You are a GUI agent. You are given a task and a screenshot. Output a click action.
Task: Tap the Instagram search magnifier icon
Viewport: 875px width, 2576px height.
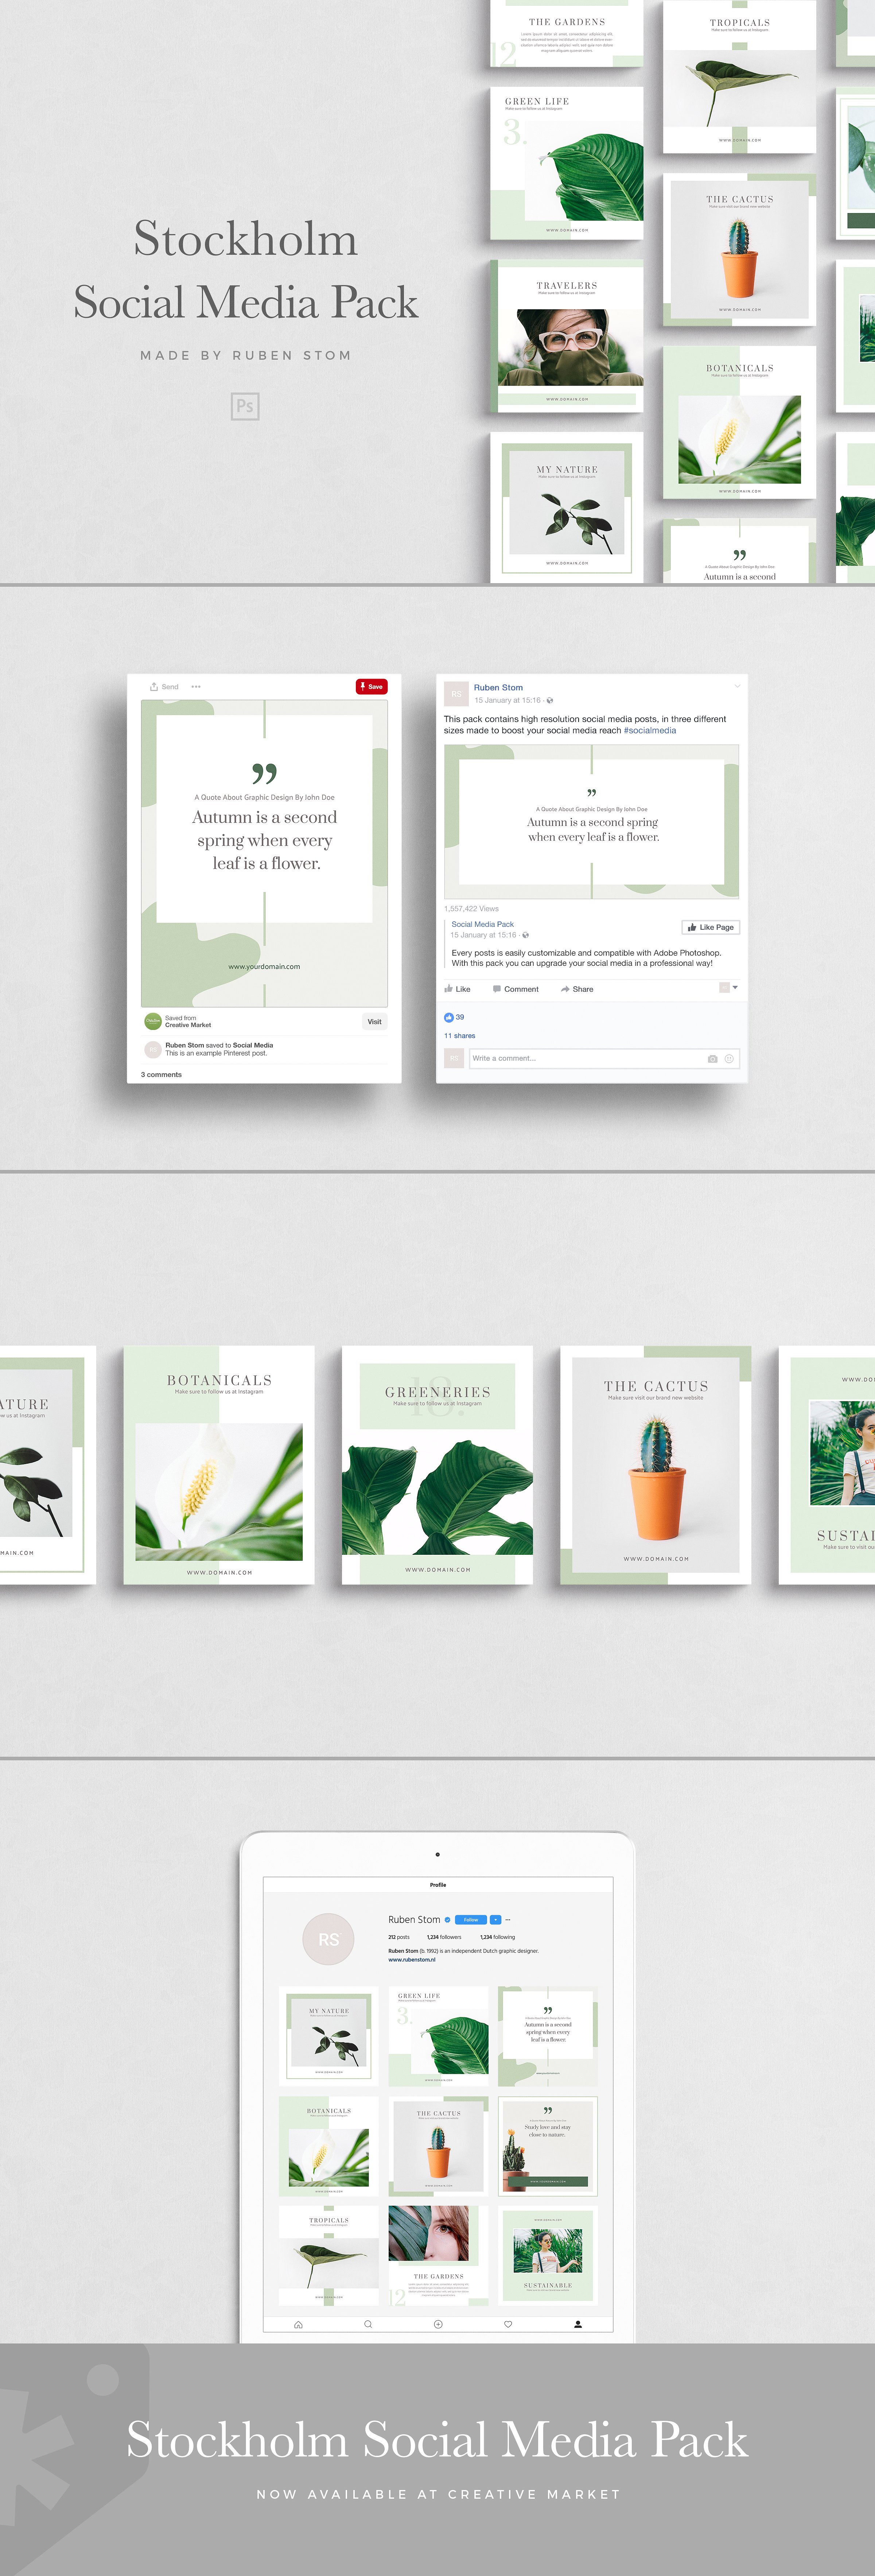(x=368, y=2324)
